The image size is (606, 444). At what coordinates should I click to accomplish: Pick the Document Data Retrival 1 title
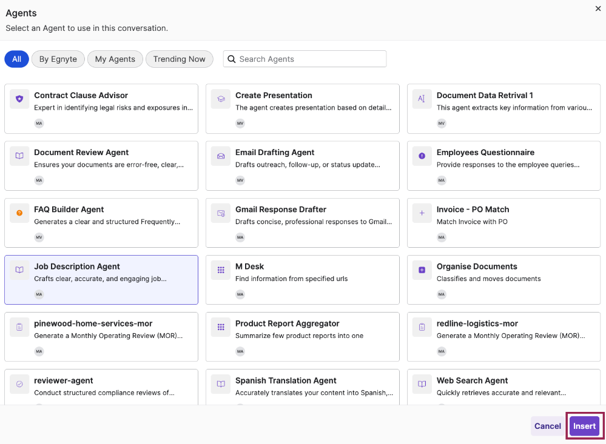(x=485, y=95)
